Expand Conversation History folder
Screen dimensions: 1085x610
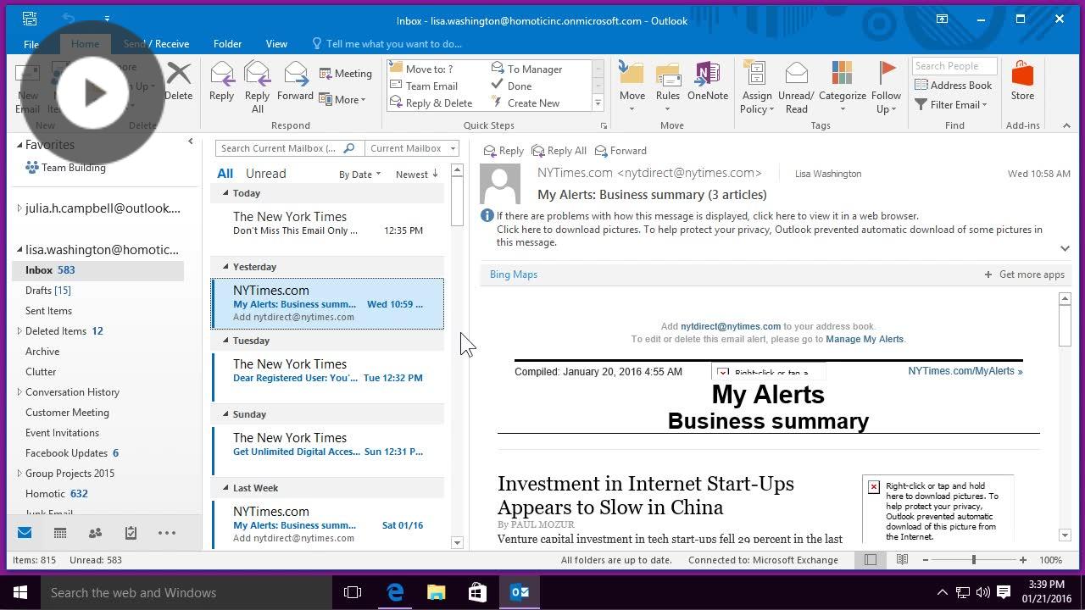coord(19,392)
